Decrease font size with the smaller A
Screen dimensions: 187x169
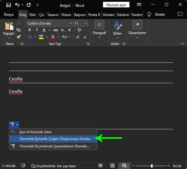(x=85, y=37)
